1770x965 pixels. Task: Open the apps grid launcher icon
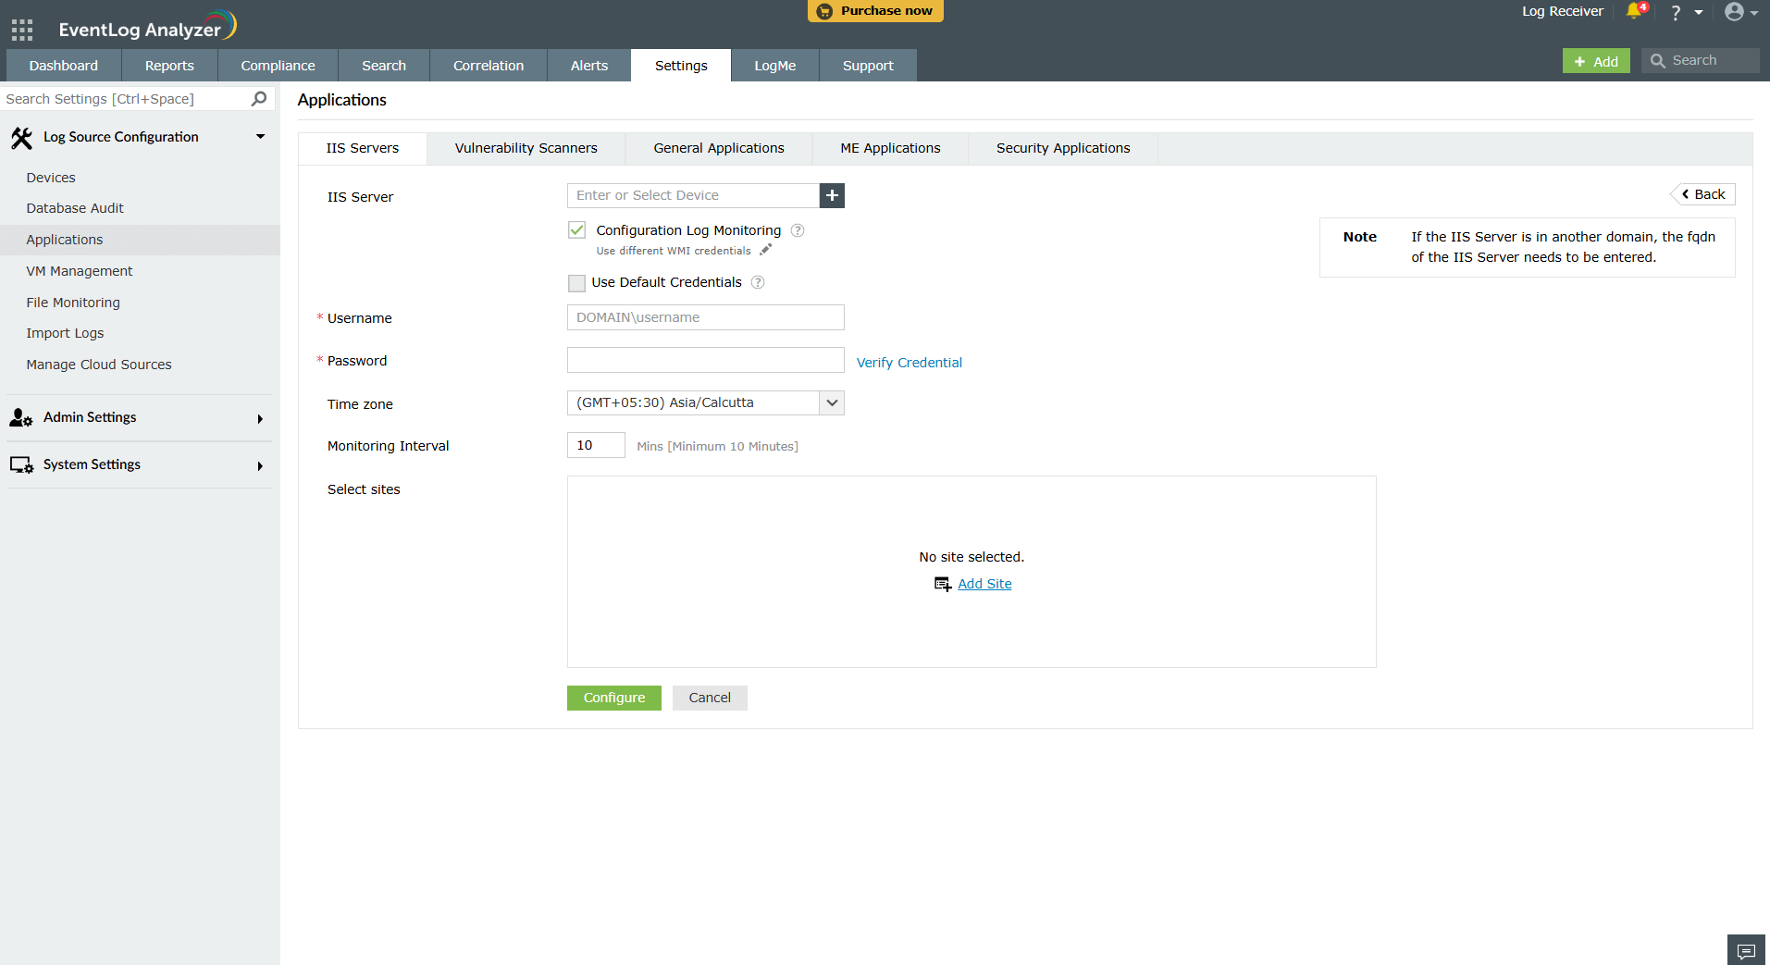pyautogui.click(x=22, y=30)
